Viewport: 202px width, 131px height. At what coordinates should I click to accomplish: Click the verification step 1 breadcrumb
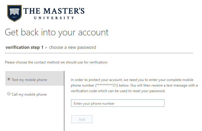pyautogui.click(x=24, y=47)
